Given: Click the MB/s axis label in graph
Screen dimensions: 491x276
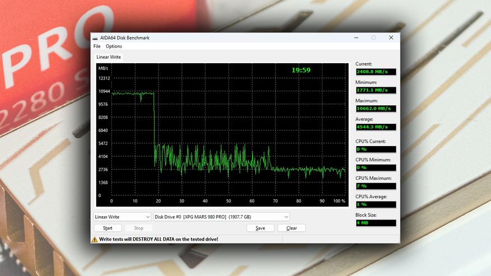Looking at the screenshot, I should point(103,68).
